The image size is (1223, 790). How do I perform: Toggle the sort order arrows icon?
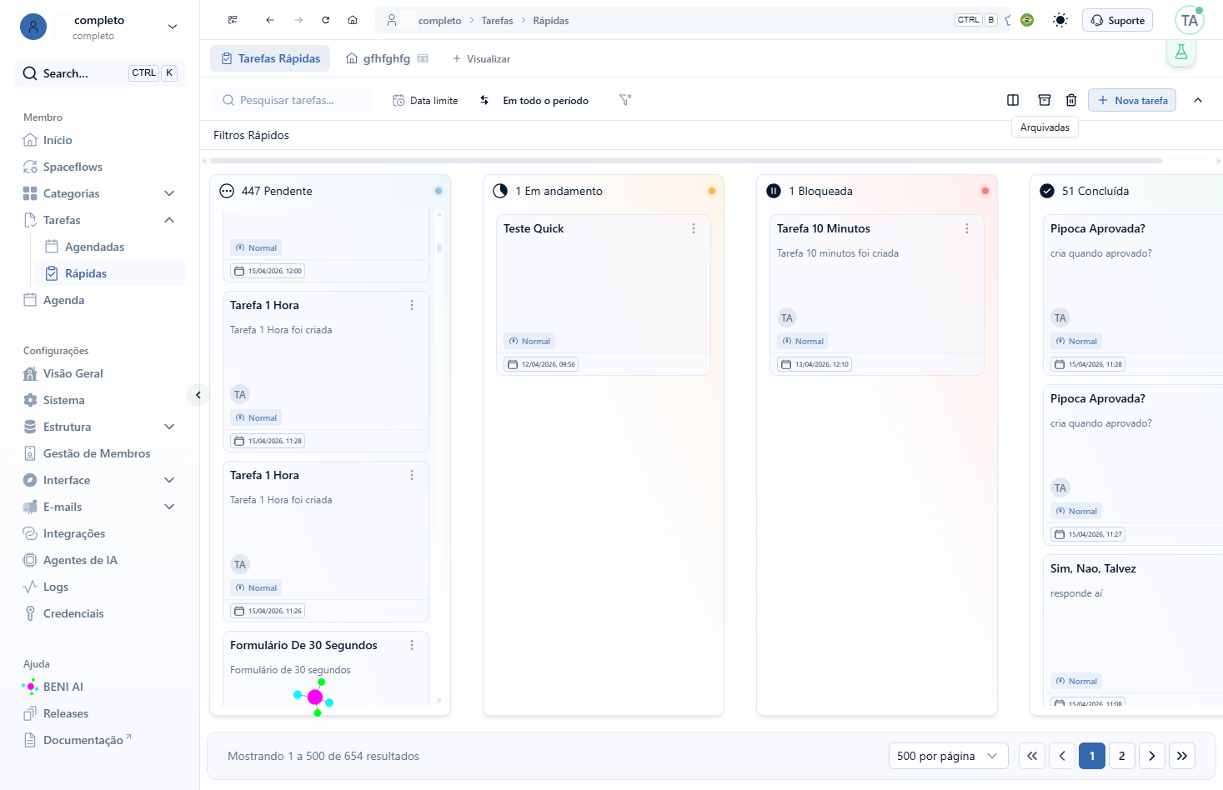tap(484, 100)
